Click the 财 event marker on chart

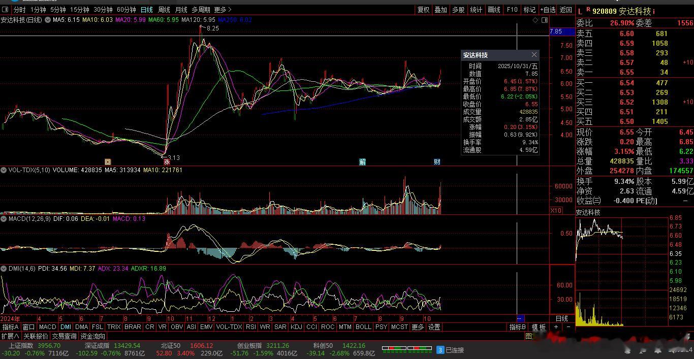pos(437,161)
